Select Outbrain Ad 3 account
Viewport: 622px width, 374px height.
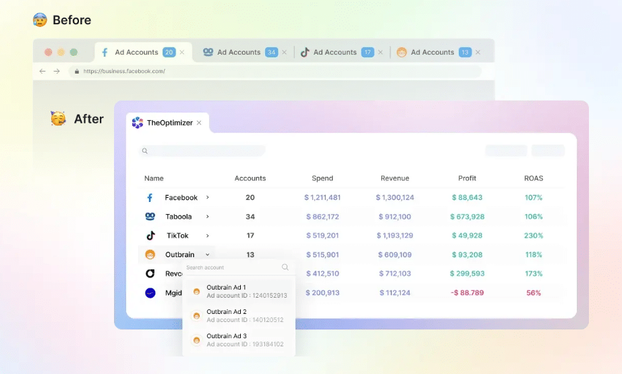pos(239,340)
